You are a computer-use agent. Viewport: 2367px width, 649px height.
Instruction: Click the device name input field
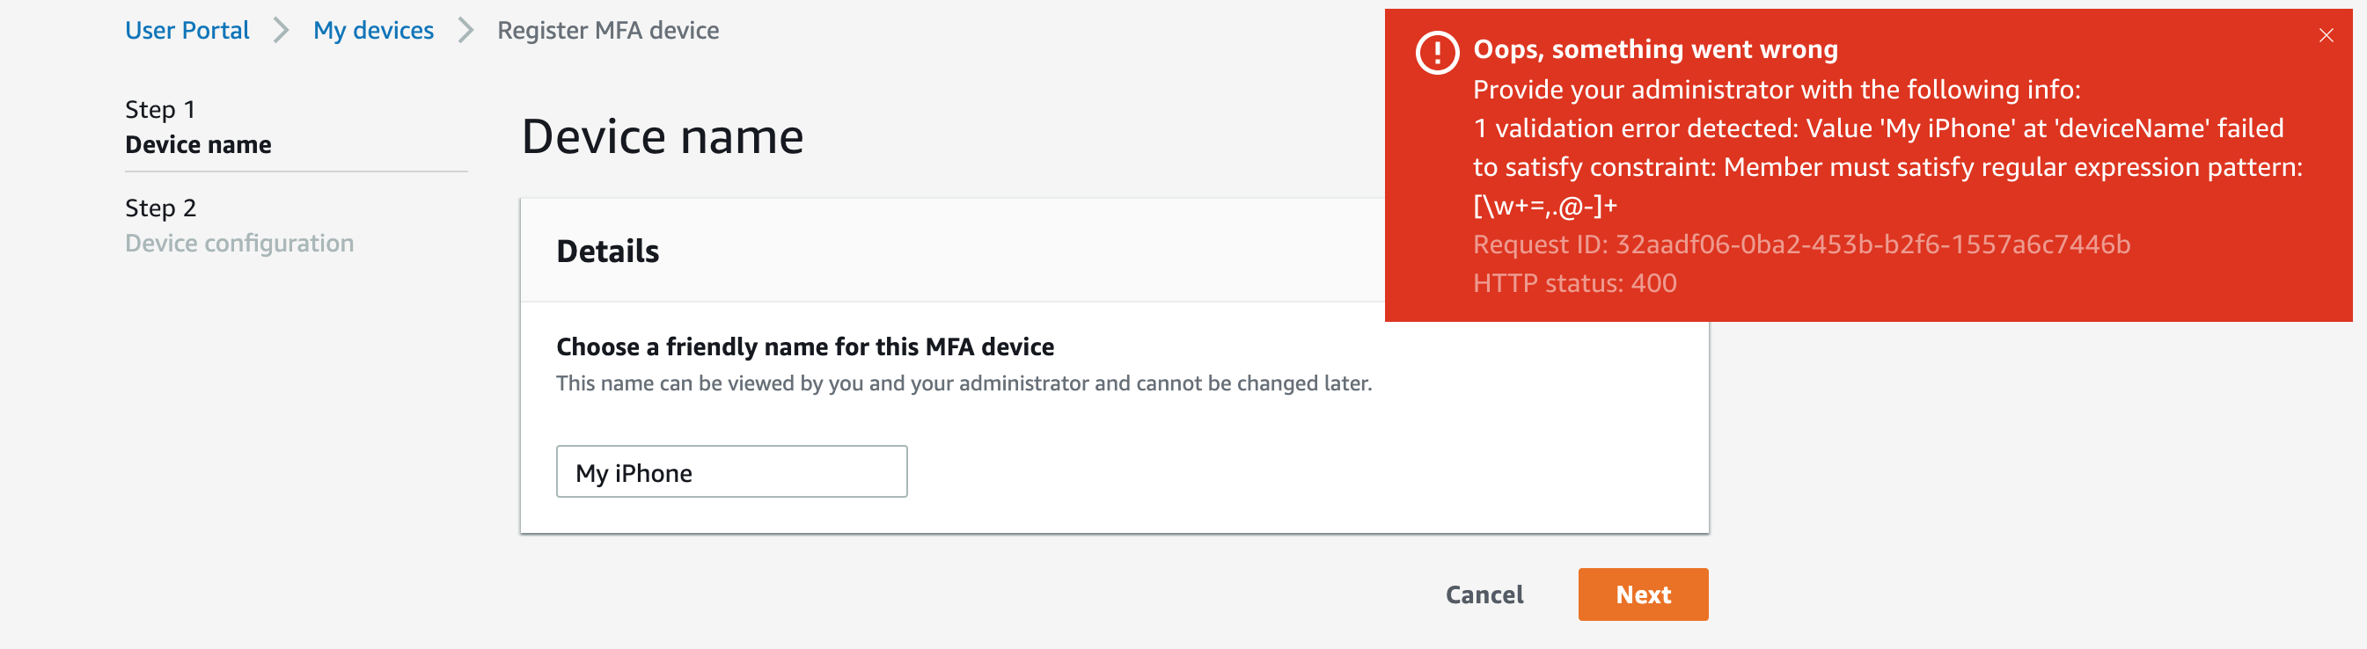click(731, 472)
